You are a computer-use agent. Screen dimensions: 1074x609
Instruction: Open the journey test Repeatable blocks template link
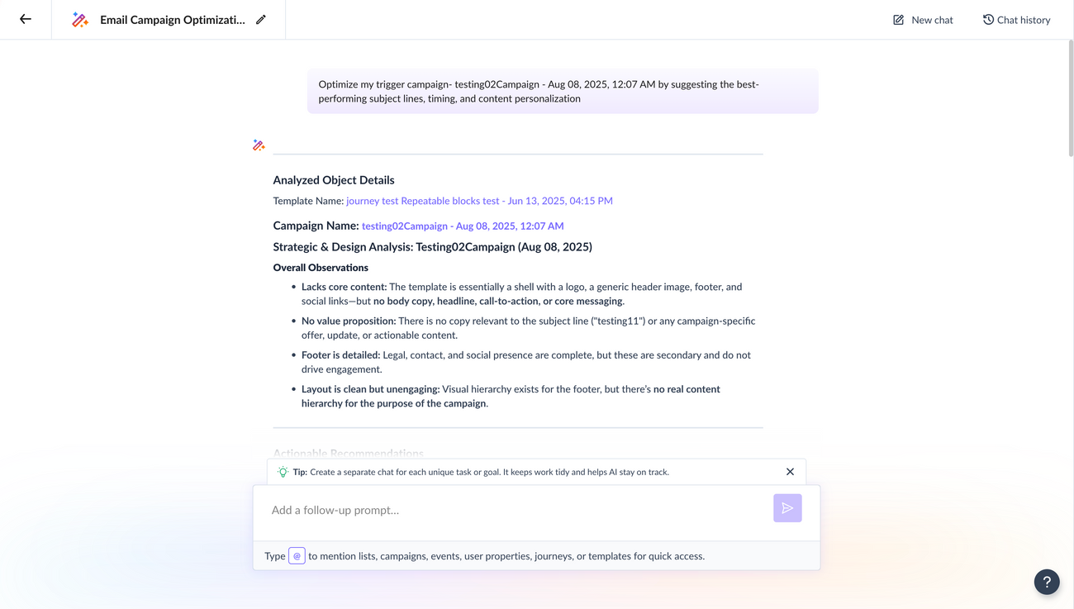click(x=478, y=200)
